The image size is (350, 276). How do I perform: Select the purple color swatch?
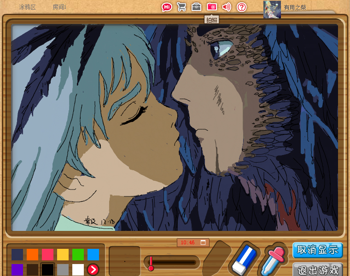click(x=17, y=270)
